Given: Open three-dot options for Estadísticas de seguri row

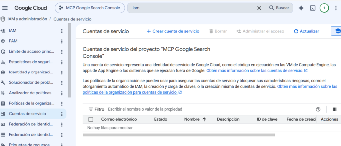Looking at the screenshot, I should coord(62,62).
